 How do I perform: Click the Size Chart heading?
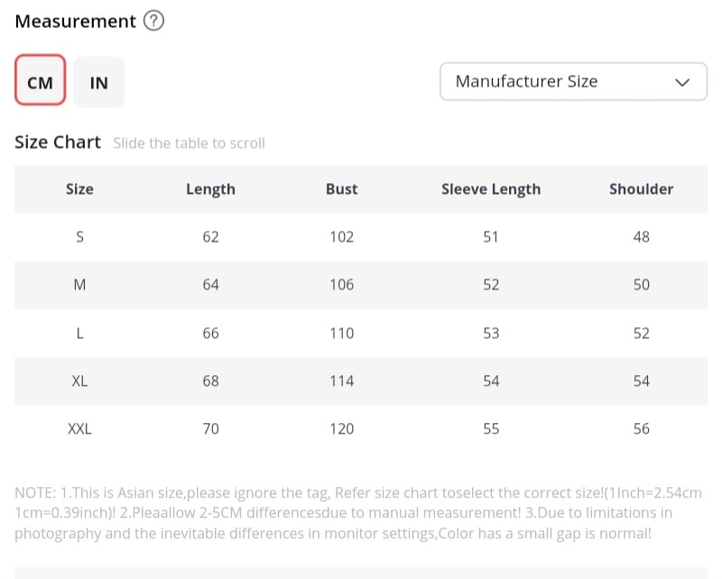coord(58,142)
